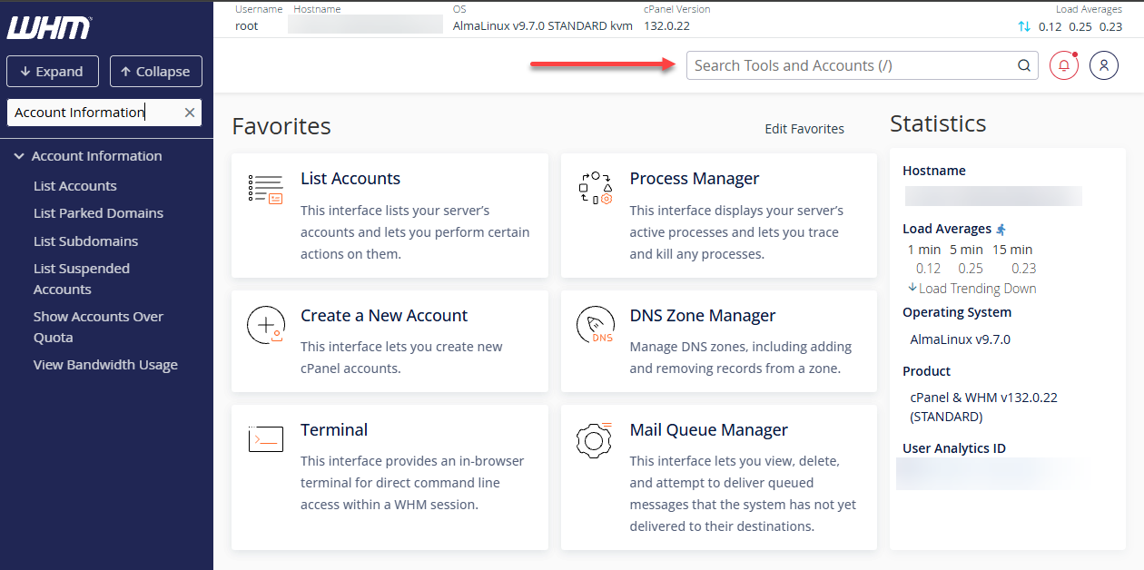Select the Create a New Account plus icon

265,325
